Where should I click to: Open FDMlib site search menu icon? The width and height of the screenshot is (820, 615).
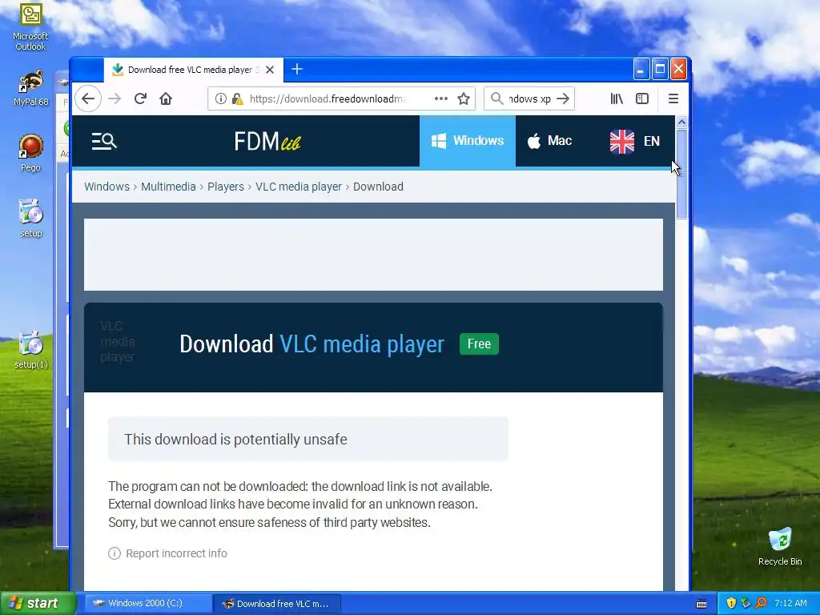pos(103,141)
